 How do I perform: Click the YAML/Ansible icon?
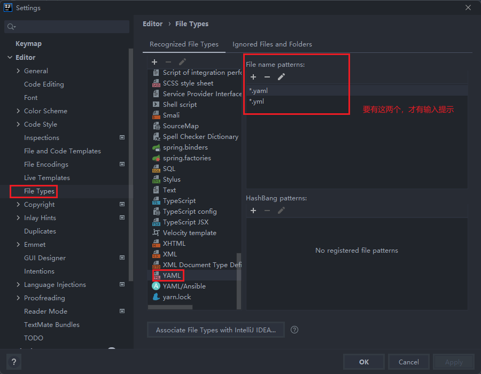tap(156, 286)
